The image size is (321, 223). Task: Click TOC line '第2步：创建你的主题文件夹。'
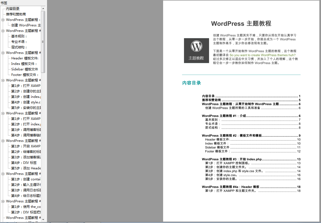(x=253, y=167)
